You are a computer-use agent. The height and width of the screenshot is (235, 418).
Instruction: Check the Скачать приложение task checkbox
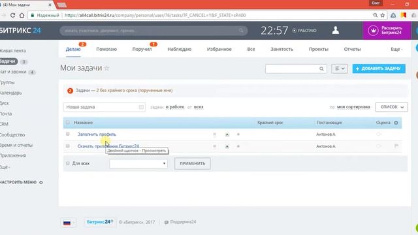68,146
